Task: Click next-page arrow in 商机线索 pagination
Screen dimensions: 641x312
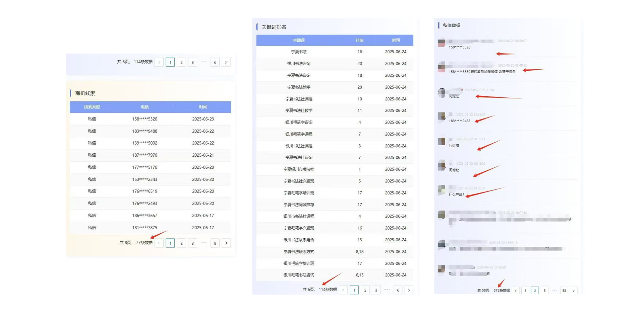Action: click(x=226, y=243)
